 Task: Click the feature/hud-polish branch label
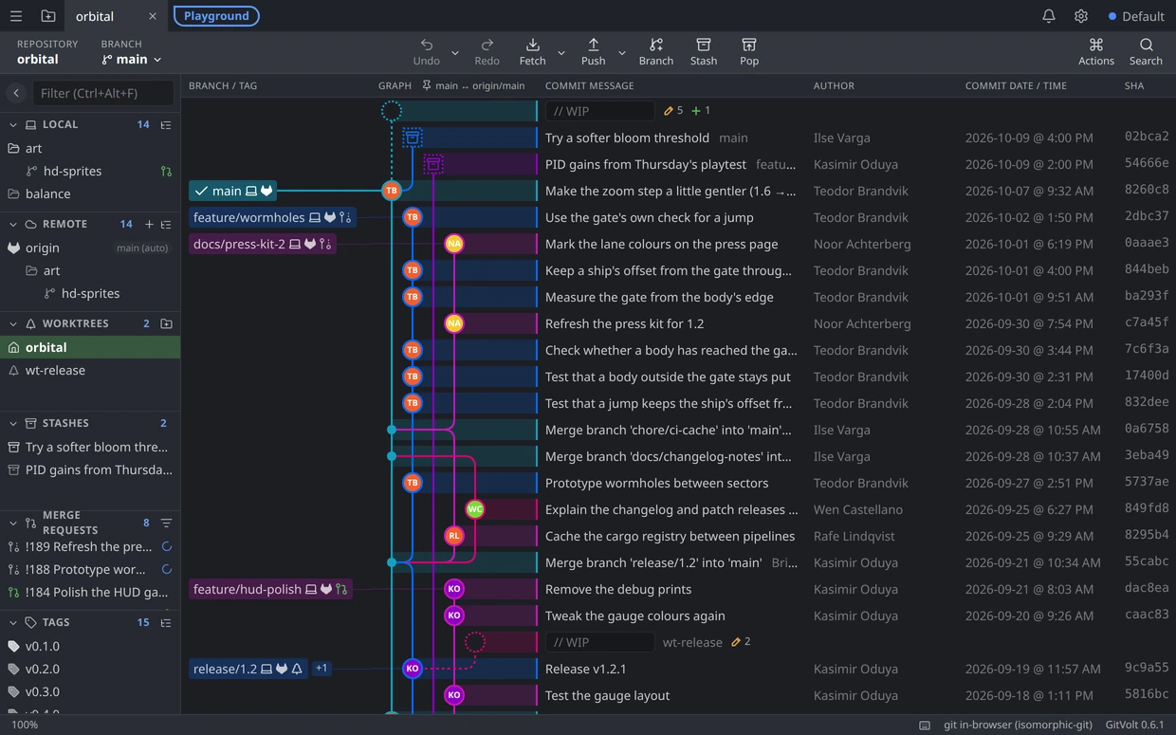[271, 589]
